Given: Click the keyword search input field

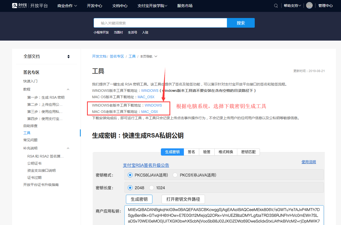Looking at the screenshot, I should [160, 23].
